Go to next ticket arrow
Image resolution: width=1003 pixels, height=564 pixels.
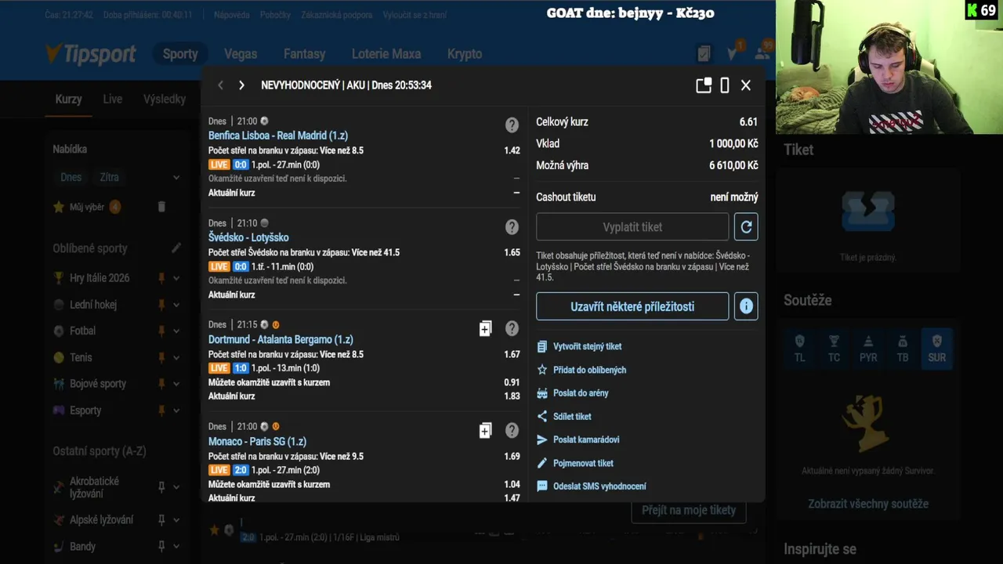pos(241,85)
